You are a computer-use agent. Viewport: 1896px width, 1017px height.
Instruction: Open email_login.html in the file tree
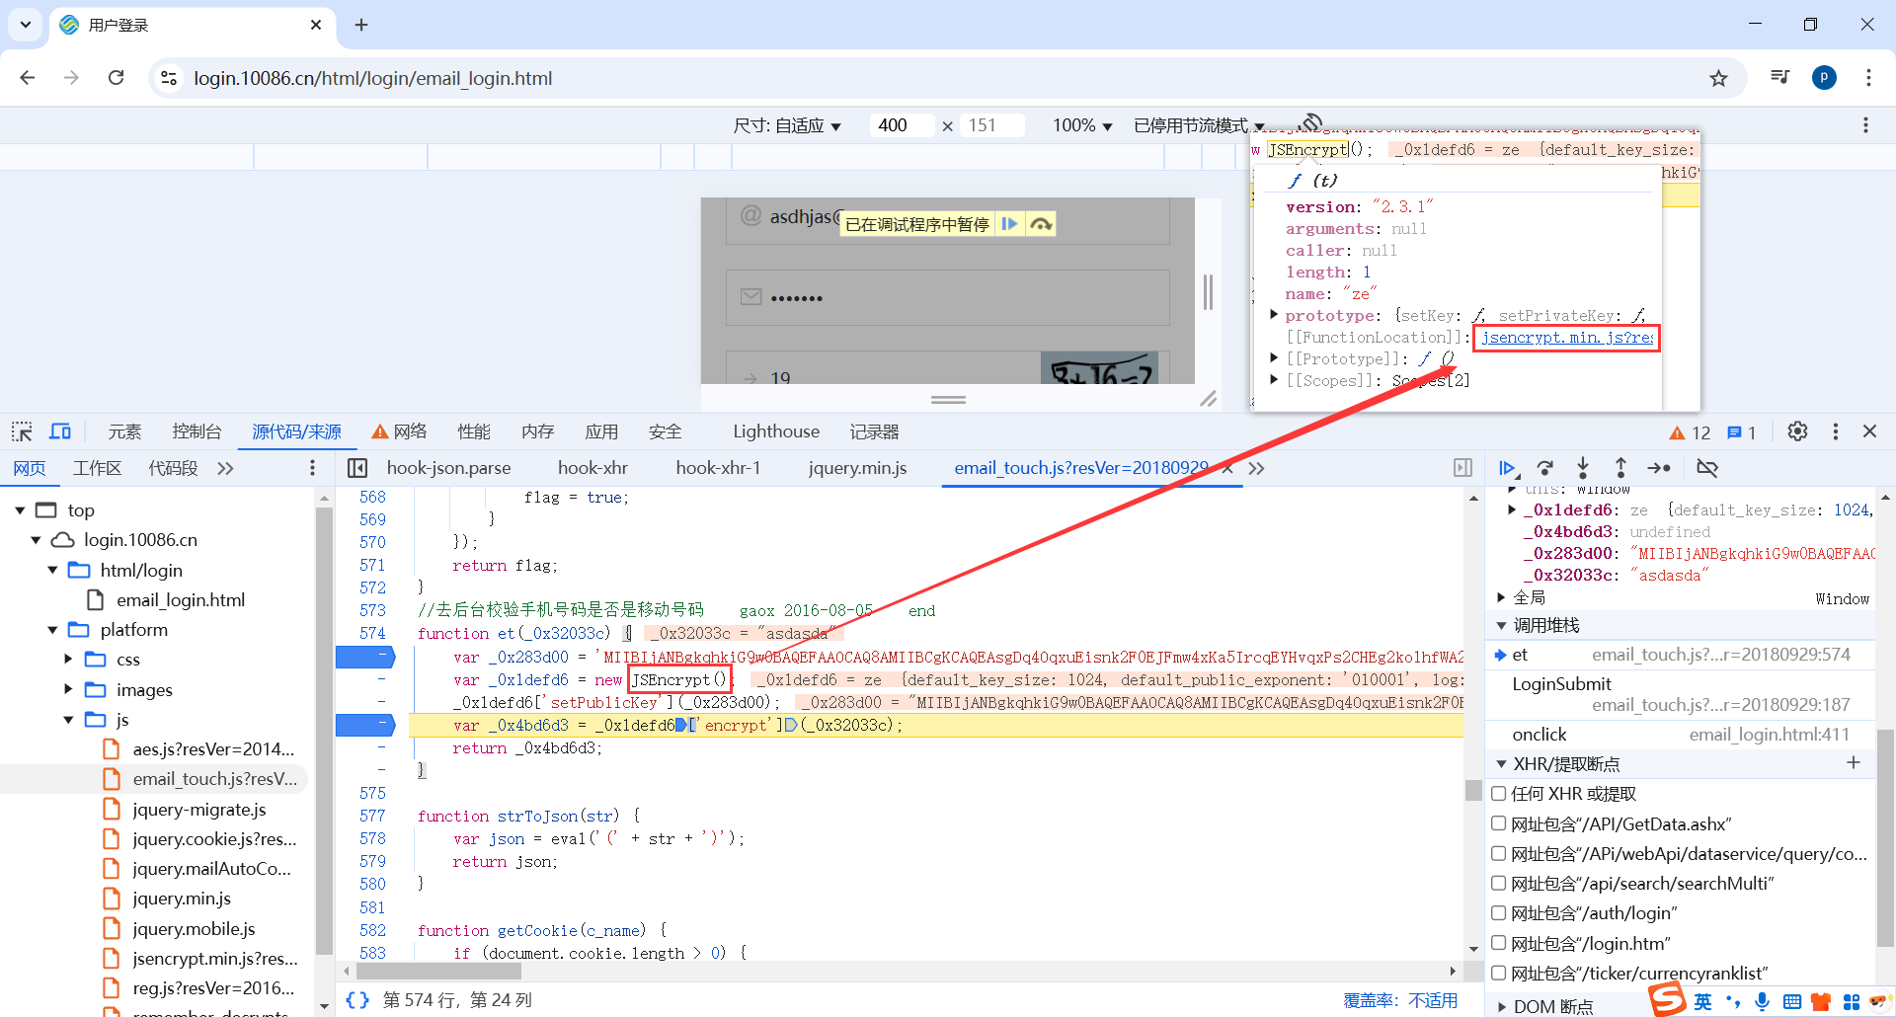[x=181, y=600]
